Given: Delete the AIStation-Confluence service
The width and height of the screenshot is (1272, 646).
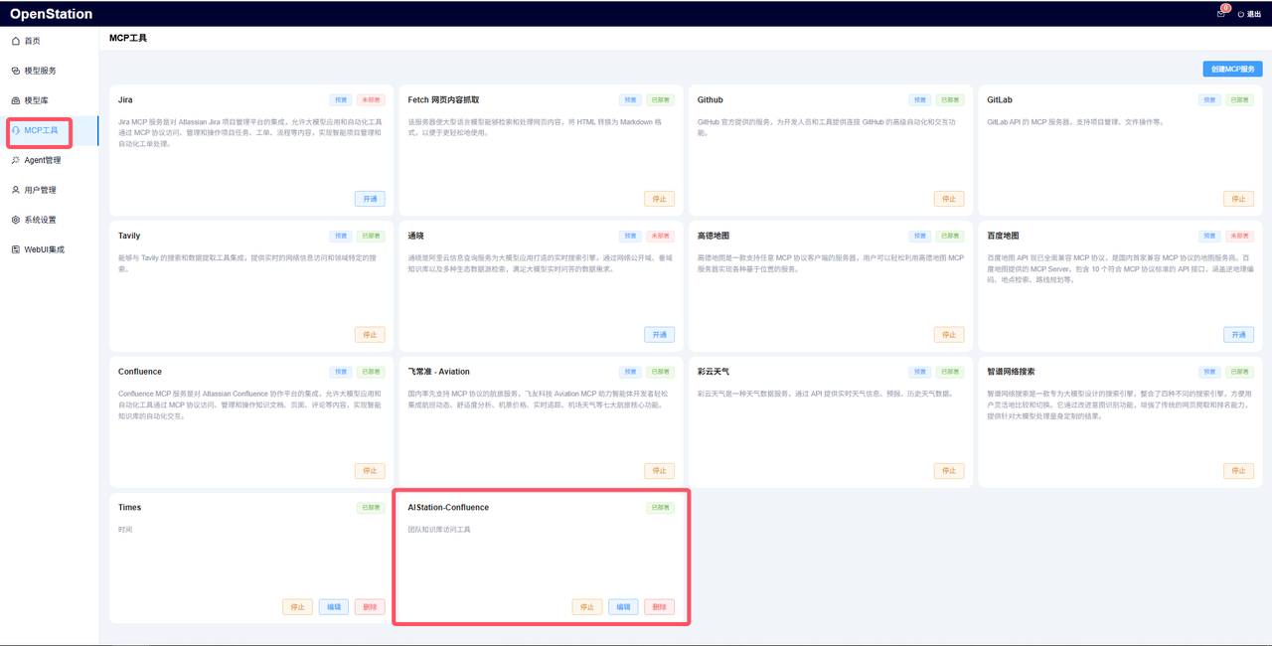Looking at the screenshot, I should (659, 606).
